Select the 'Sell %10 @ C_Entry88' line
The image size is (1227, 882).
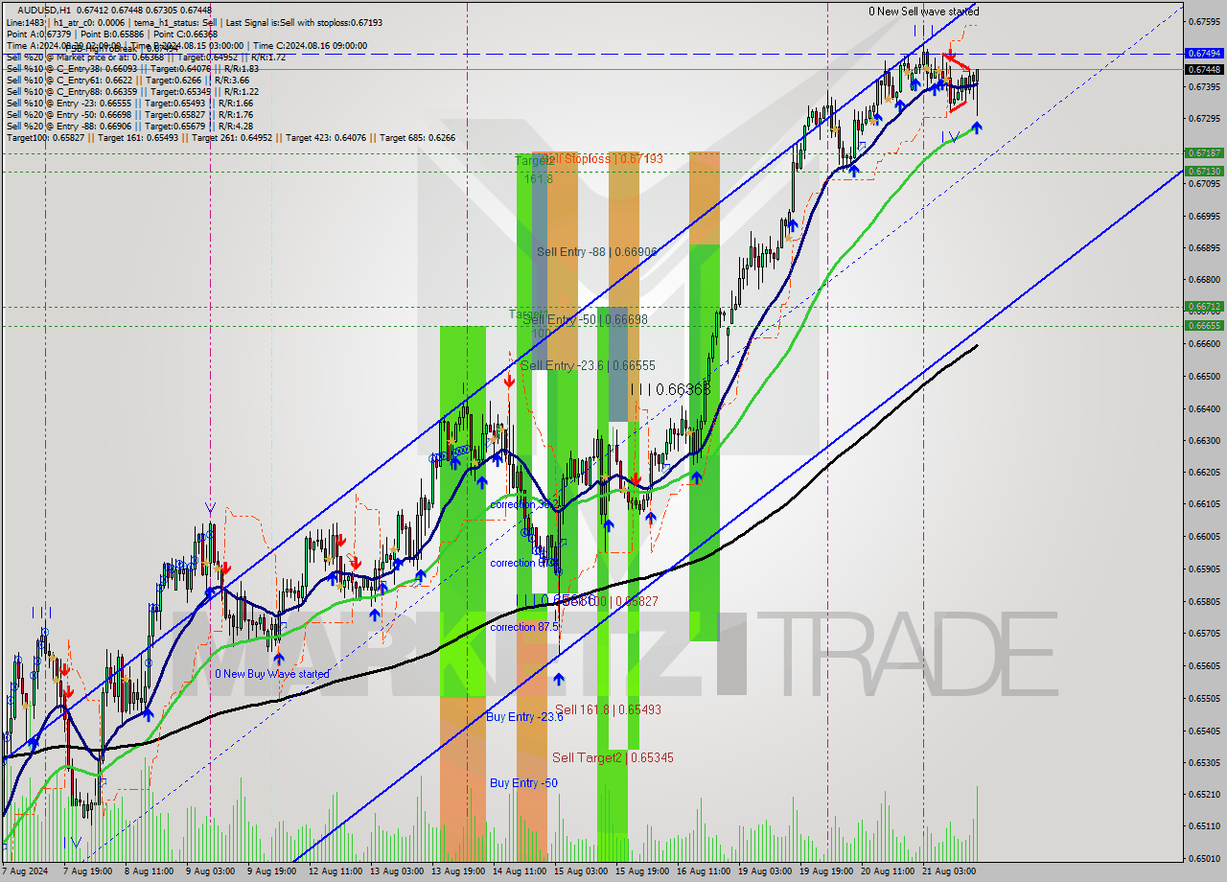(x=132, y=91)
